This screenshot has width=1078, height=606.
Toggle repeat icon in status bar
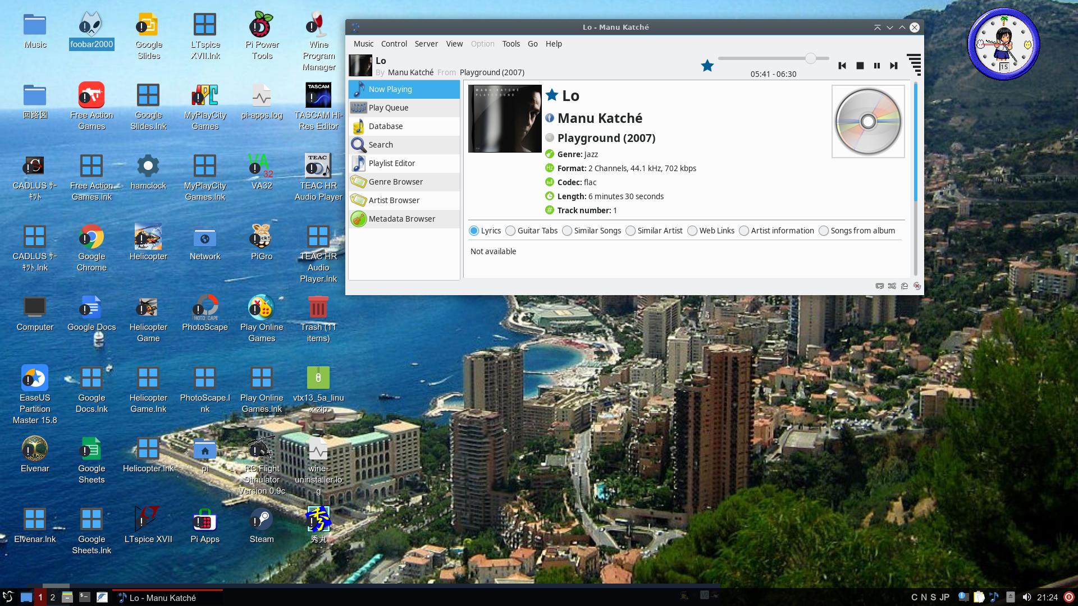(x=880, y=286)
